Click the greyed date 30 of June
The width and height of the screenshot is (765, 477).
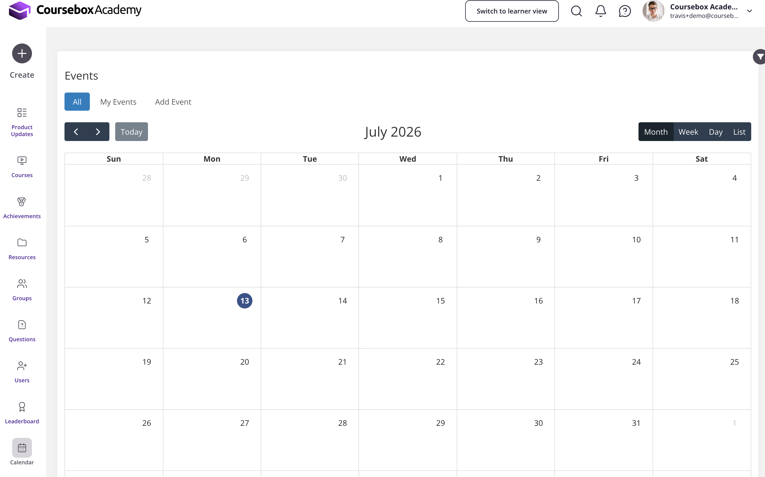click(343, 178)
